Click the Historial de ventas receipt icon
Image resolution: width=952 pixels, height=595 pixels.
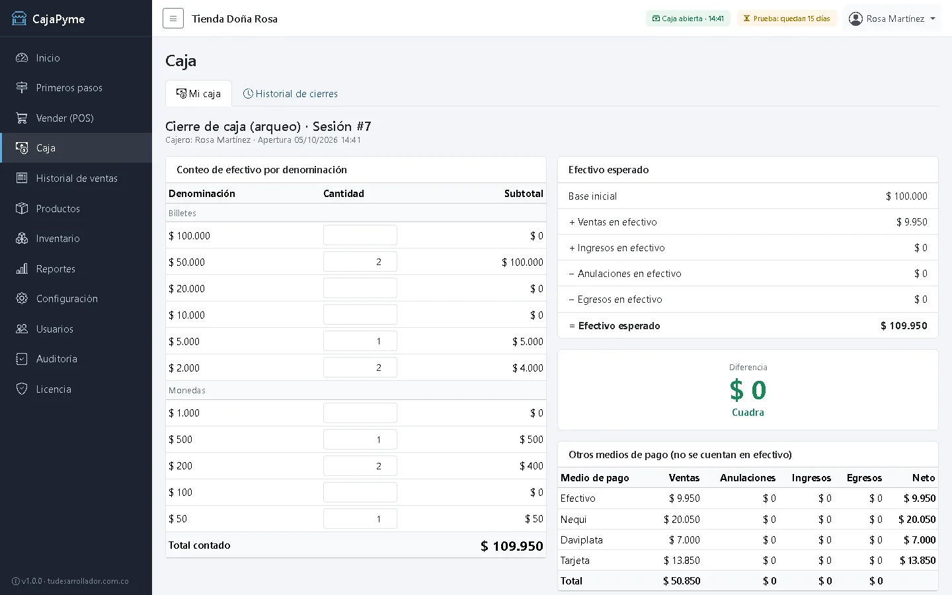[22, 178]
